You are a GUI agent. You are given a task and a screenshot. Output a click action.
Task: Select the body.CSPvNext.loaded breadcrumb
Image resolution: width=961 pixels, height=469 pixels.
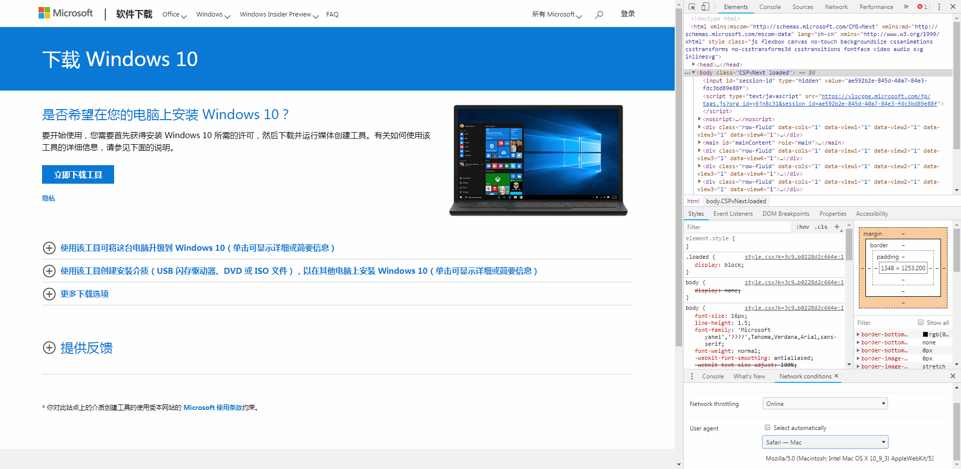(x=736, y=201)
